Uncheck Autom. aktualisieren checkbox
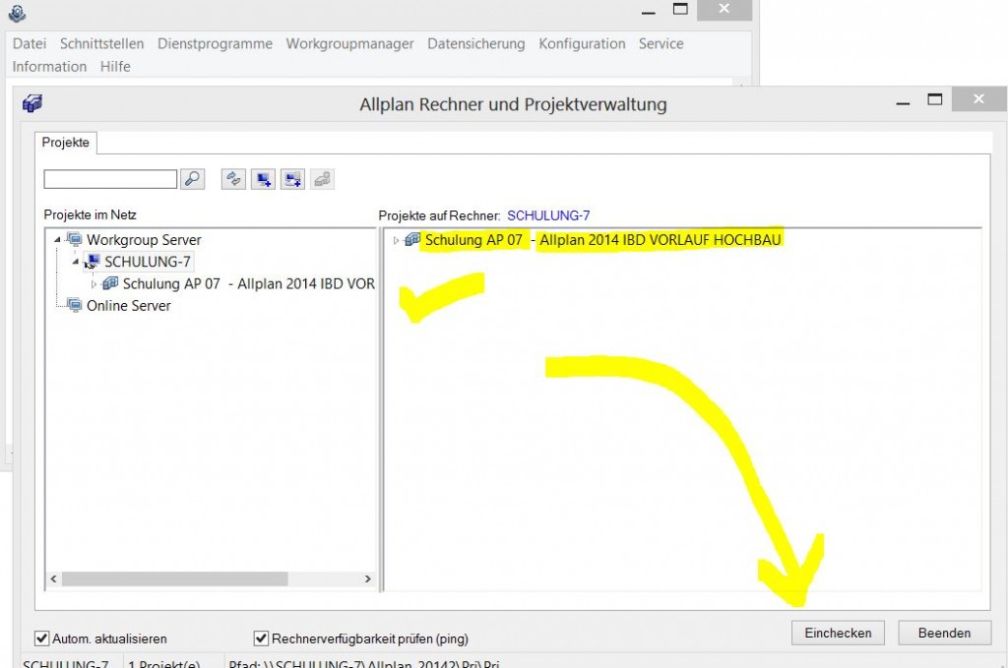Viewport: 1008px width, 668px height. pyautogui.click(x=42, y=638)
